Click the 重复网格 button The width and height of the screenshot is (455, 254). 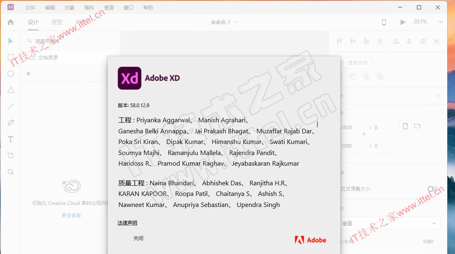pyautogui.click(x=355, y=63)
